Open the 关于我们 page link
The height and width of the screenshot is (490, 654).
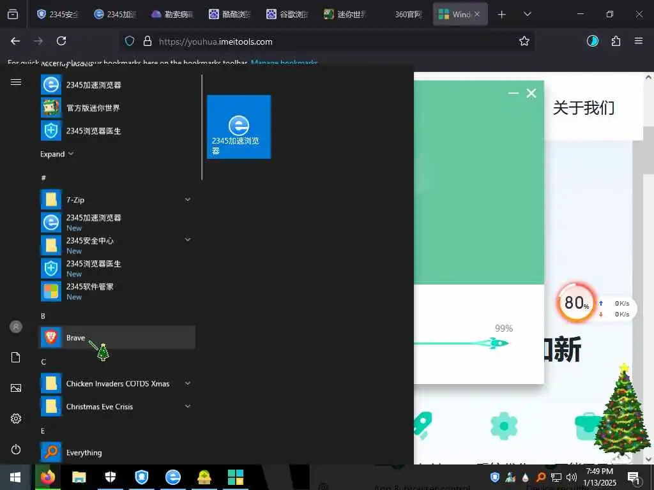tap(584, 108)
